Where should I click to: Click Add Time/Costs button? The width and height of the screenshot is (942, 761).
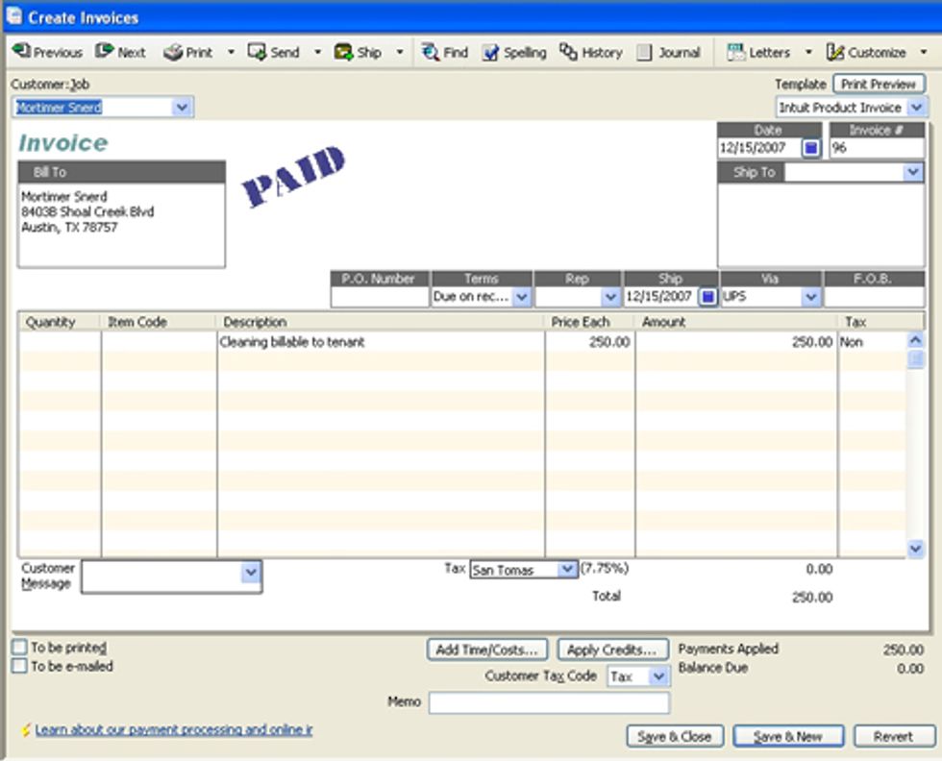pos(487,650)
